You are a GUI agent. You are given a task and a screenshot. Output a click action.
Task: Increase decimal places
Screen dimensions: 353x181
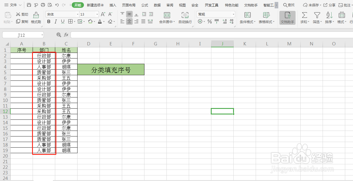224,21
